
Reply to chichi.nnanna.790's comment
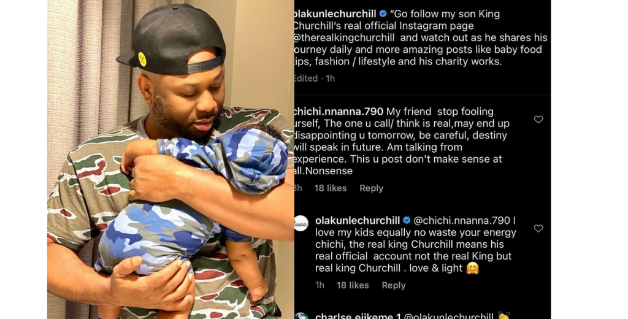pyautogui.click(x=371, y=188)
